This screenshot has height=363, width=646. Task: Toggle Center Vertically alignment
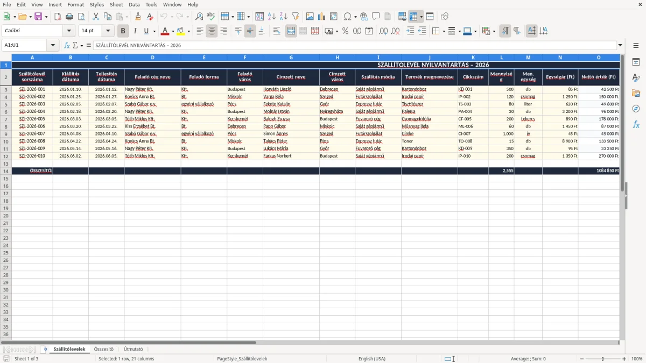[x=250, y=31]
